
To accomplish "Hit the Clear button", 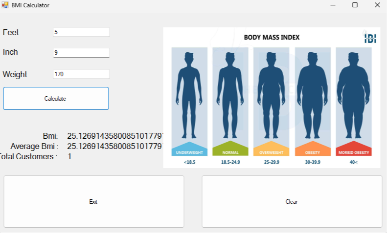I will click(292, 201).
